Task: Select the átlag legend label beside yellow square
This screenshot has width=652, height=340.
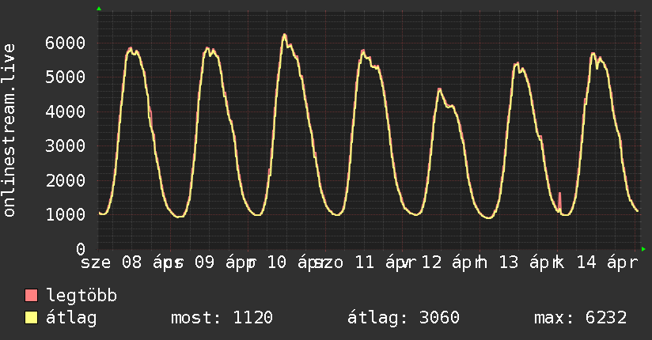Action: click(72, 319)
